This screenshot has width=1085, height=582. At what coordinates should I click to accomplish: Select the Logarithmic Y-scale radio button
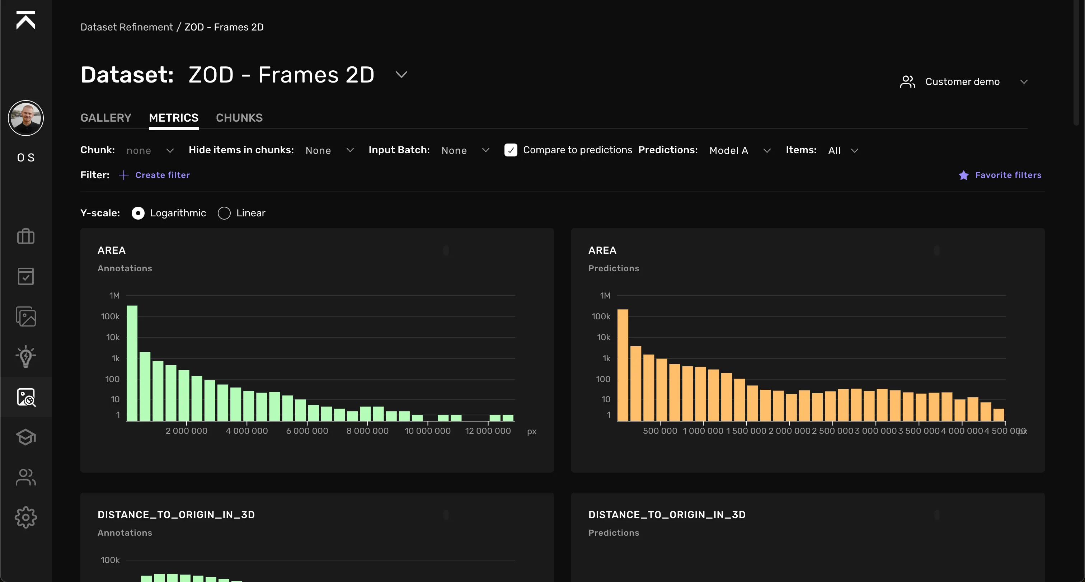[x=138, y=213]
